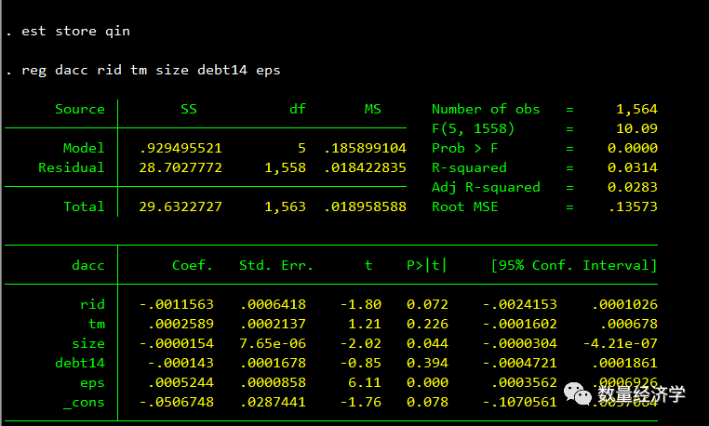Select the "reg dacc rid tm size debt14 eps" command
This screenshot has width=709, height=426.
pos(151,70)
